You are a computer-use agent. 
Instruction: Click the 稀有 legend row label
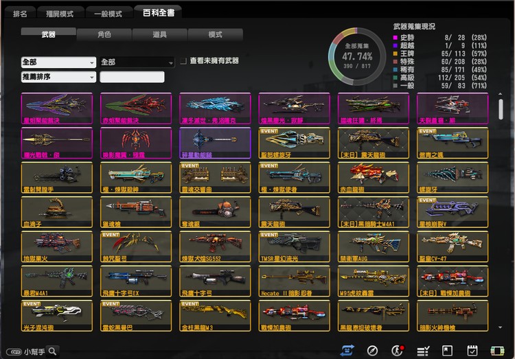pos(407,69)
